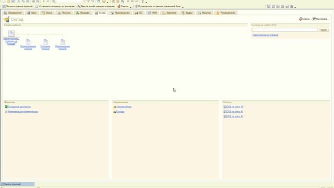Open the Инвентаризация товаров на складе document icon

click(11, 33)
